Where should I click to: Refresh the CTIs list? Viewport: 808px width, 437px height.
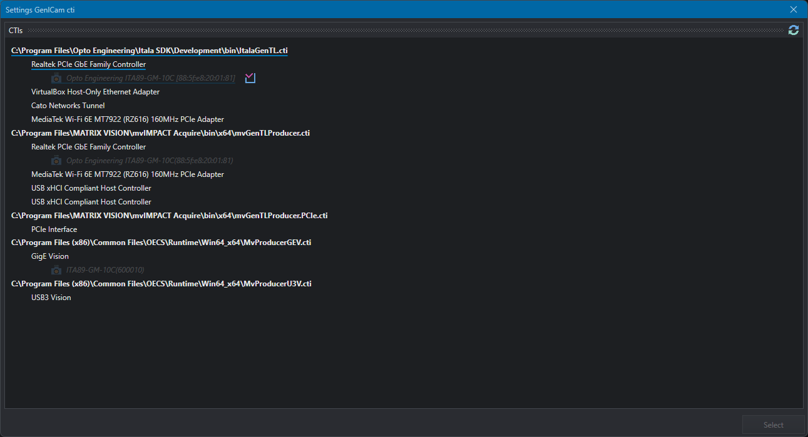click(x=793, y=30)
